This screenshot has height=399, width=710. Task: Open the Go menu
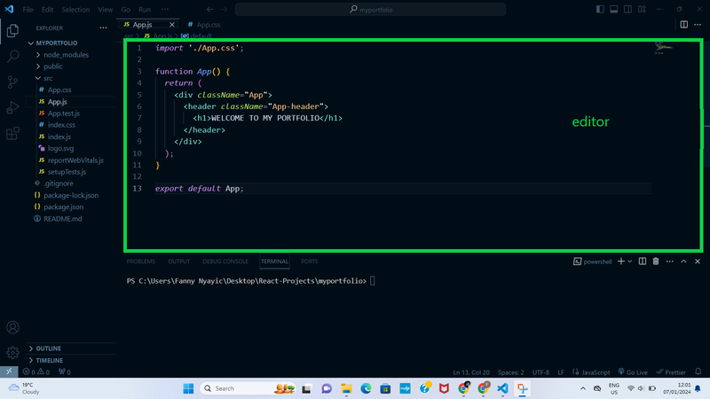click(x=125, y=9)
